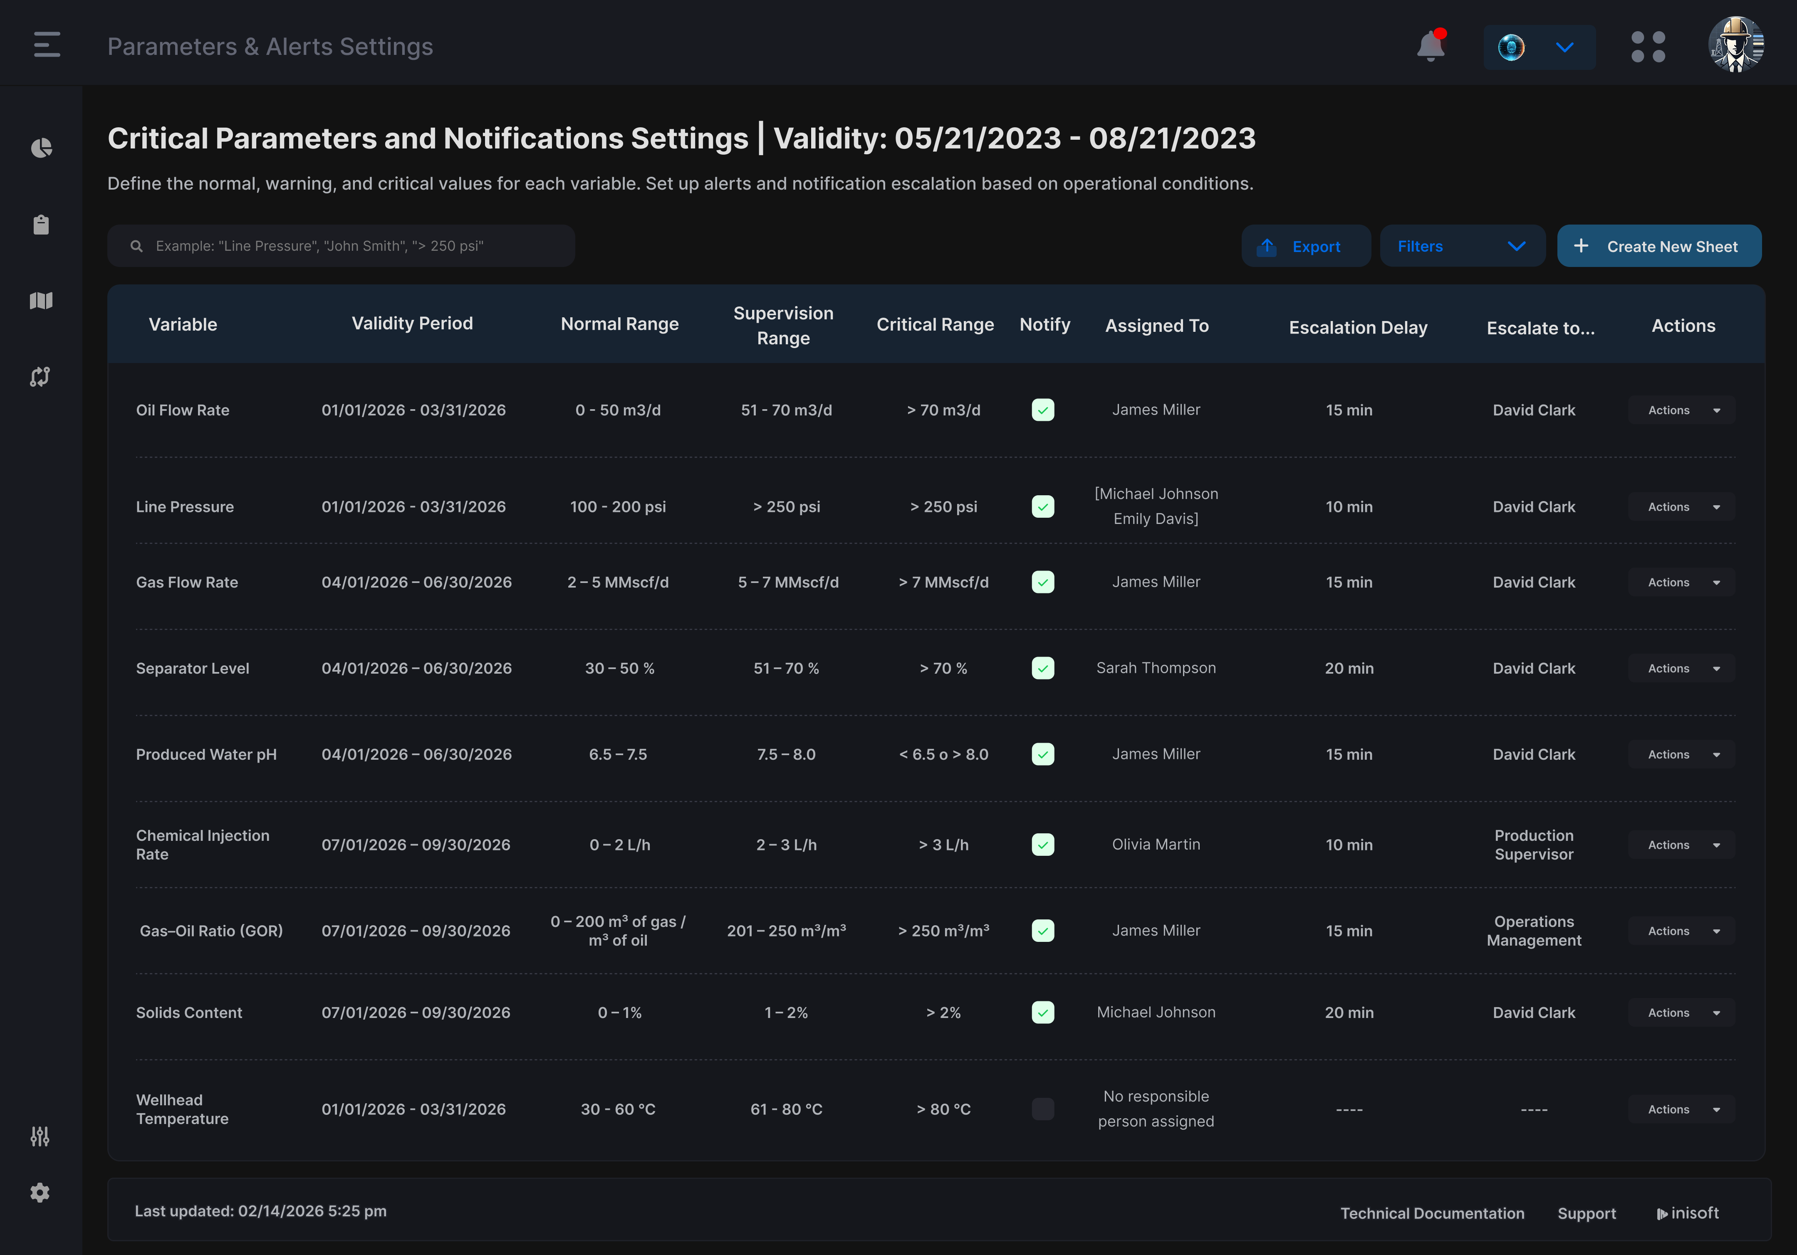Click the Export button
The width and height of the screenshot is (1797, 1255).
pos(1305,246)
